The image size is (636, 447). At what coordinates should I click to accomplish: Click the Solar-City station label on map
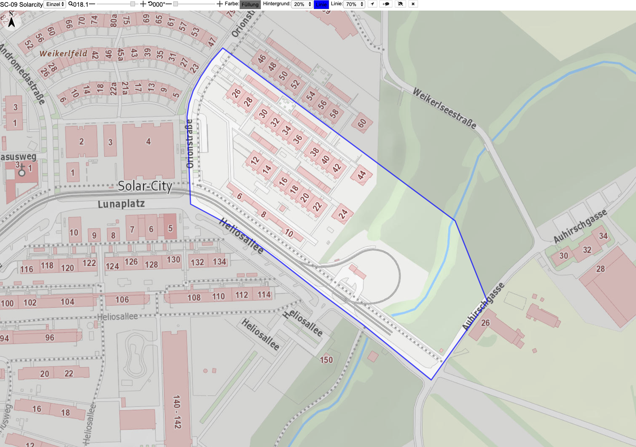145,186
